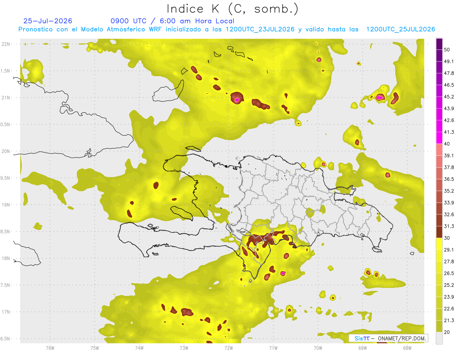Click the "22N" latitude label
Image resolution: width=457 pixels, height=353 pixels.
pos(6,44)
